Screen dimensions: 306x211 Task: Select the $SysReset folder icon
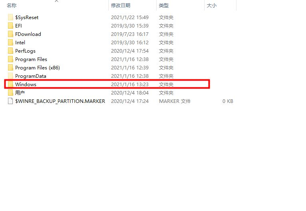pyautogui.click(x=10, y=17)
